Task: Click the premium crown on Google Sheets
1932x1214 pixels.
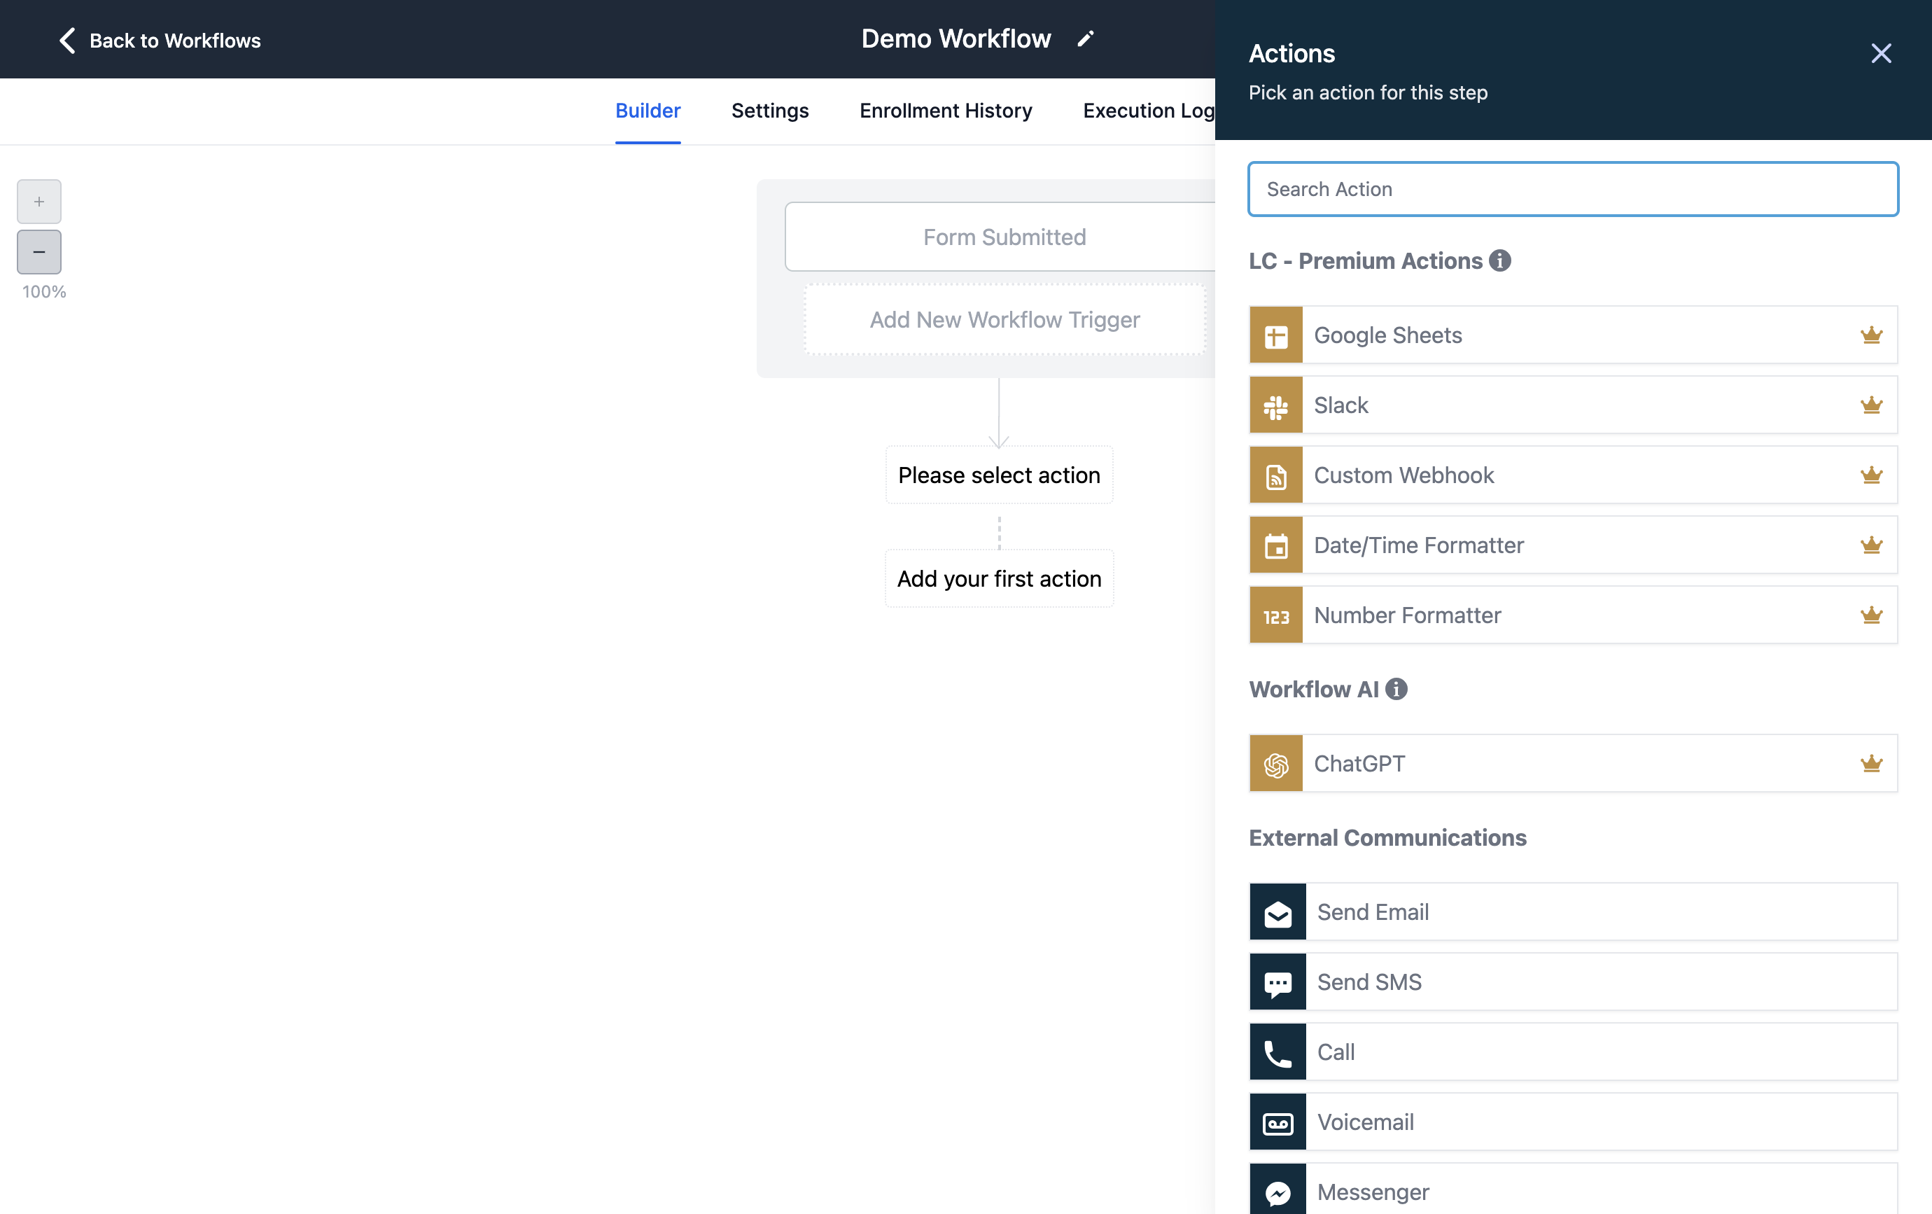Action: tap(1871, 335)
